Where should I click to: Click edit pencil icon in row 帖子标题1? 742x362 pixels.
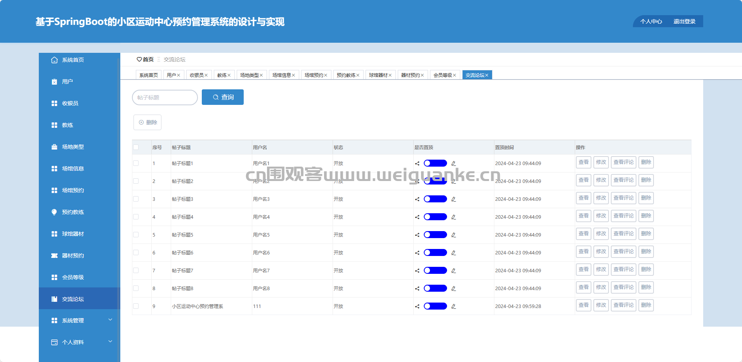pyautogui.click(x=454, y=164)
